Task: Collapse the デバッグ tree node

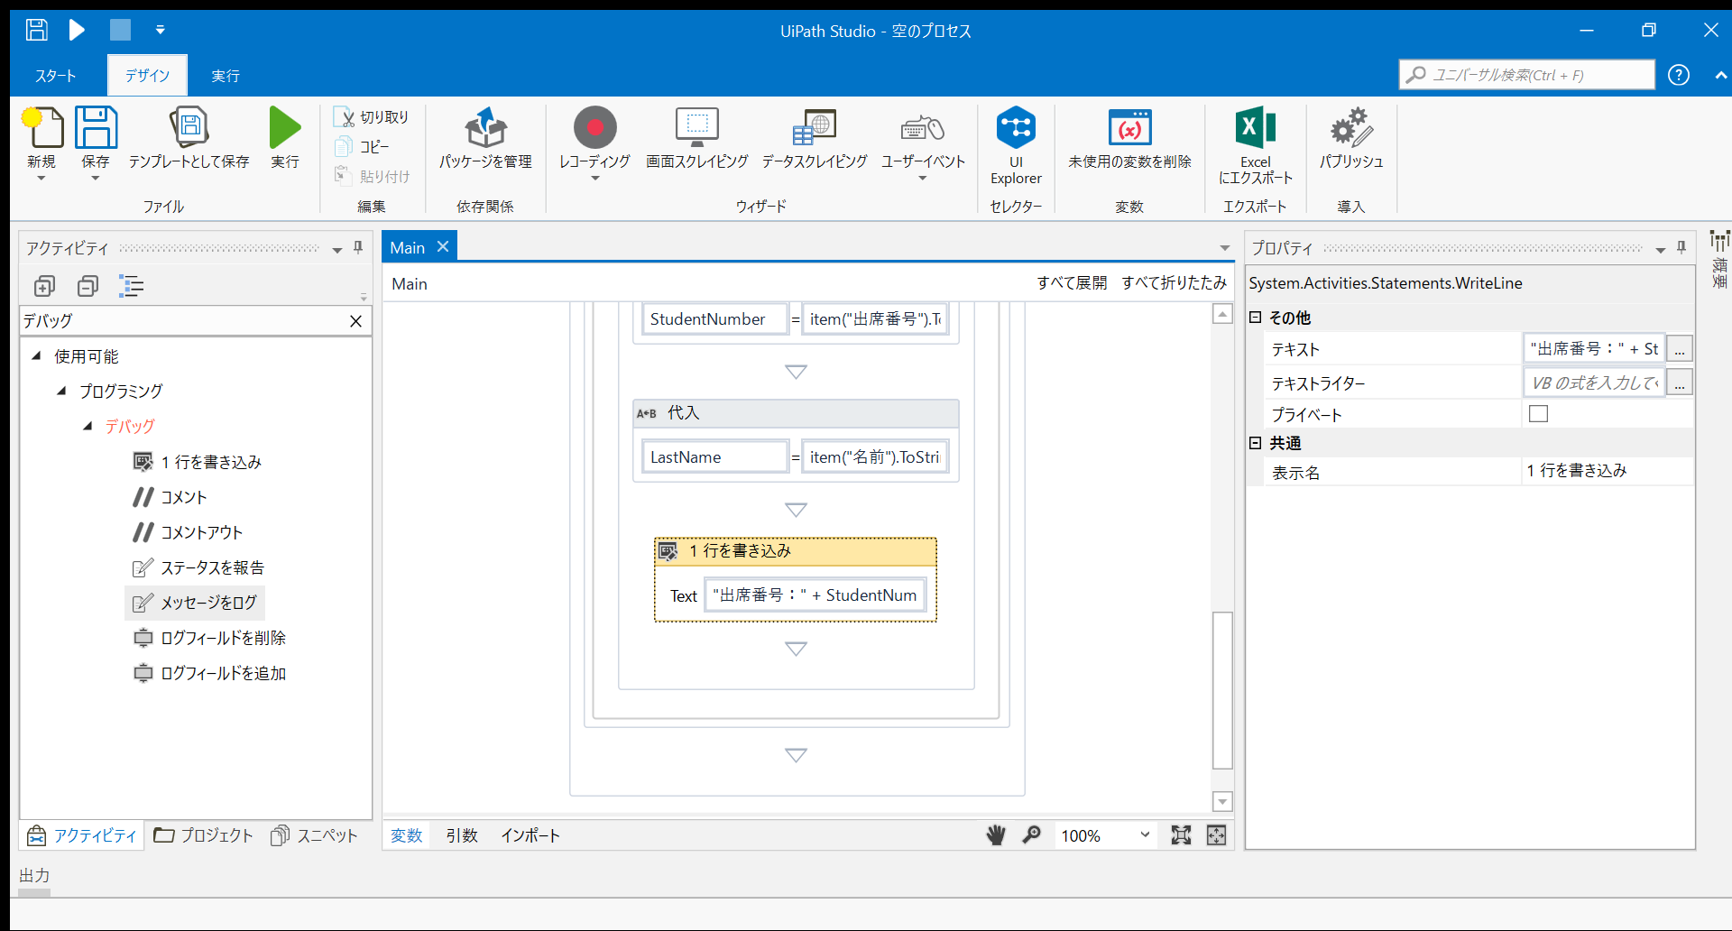Action: (88, 426)
